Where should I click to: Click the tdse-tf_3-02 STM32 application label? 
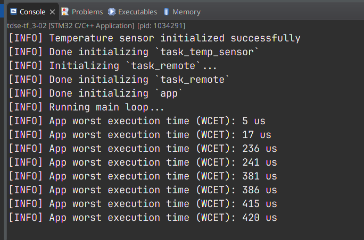[71, 25]
